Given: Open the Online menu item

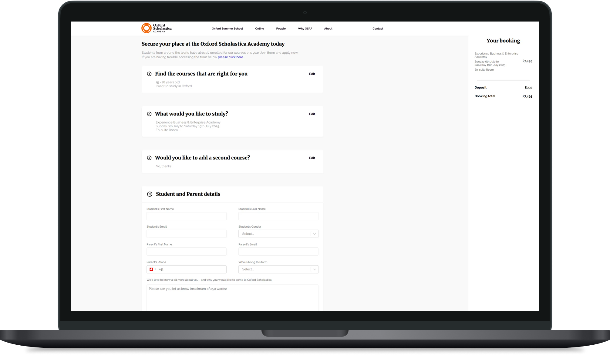Looking at the screenshot, I should tap(259, 29).
